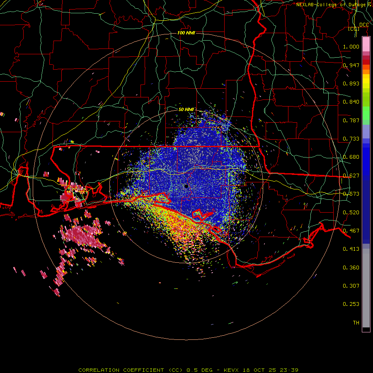The height and width of the screenshot is (373, 373).
Task: Click the pink color bar segment beside 1.000
Action: click(366, 44)
